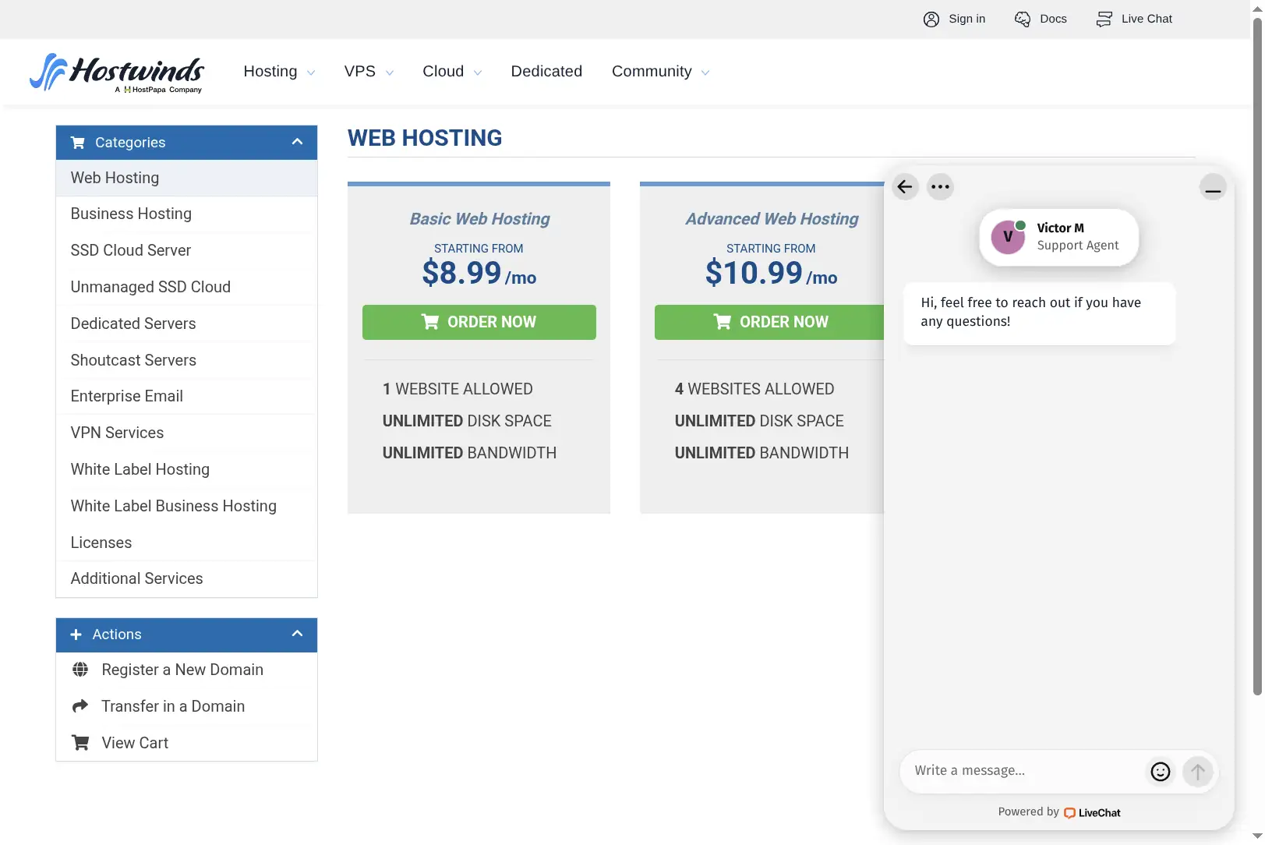The image size is (1265, 845).
Task: Click Advanced Web Hosting plan title
Action: pyautogui.click(x=772, y=219)
